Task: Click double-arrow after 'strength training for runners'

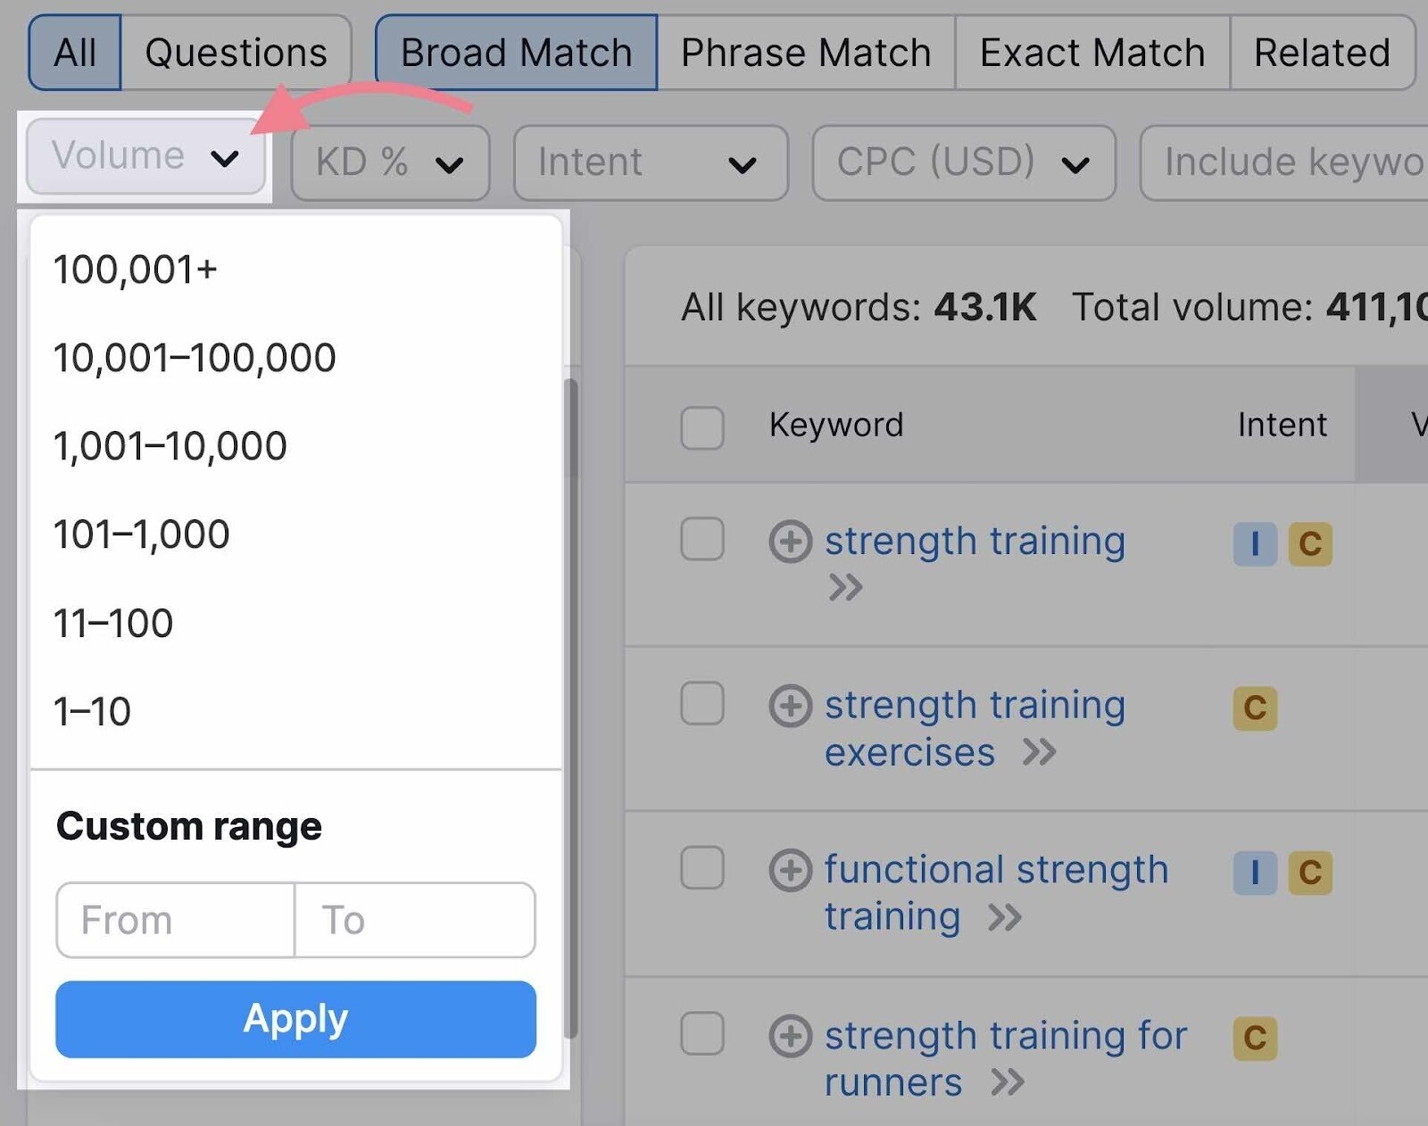Action: click(1008, 1083)
